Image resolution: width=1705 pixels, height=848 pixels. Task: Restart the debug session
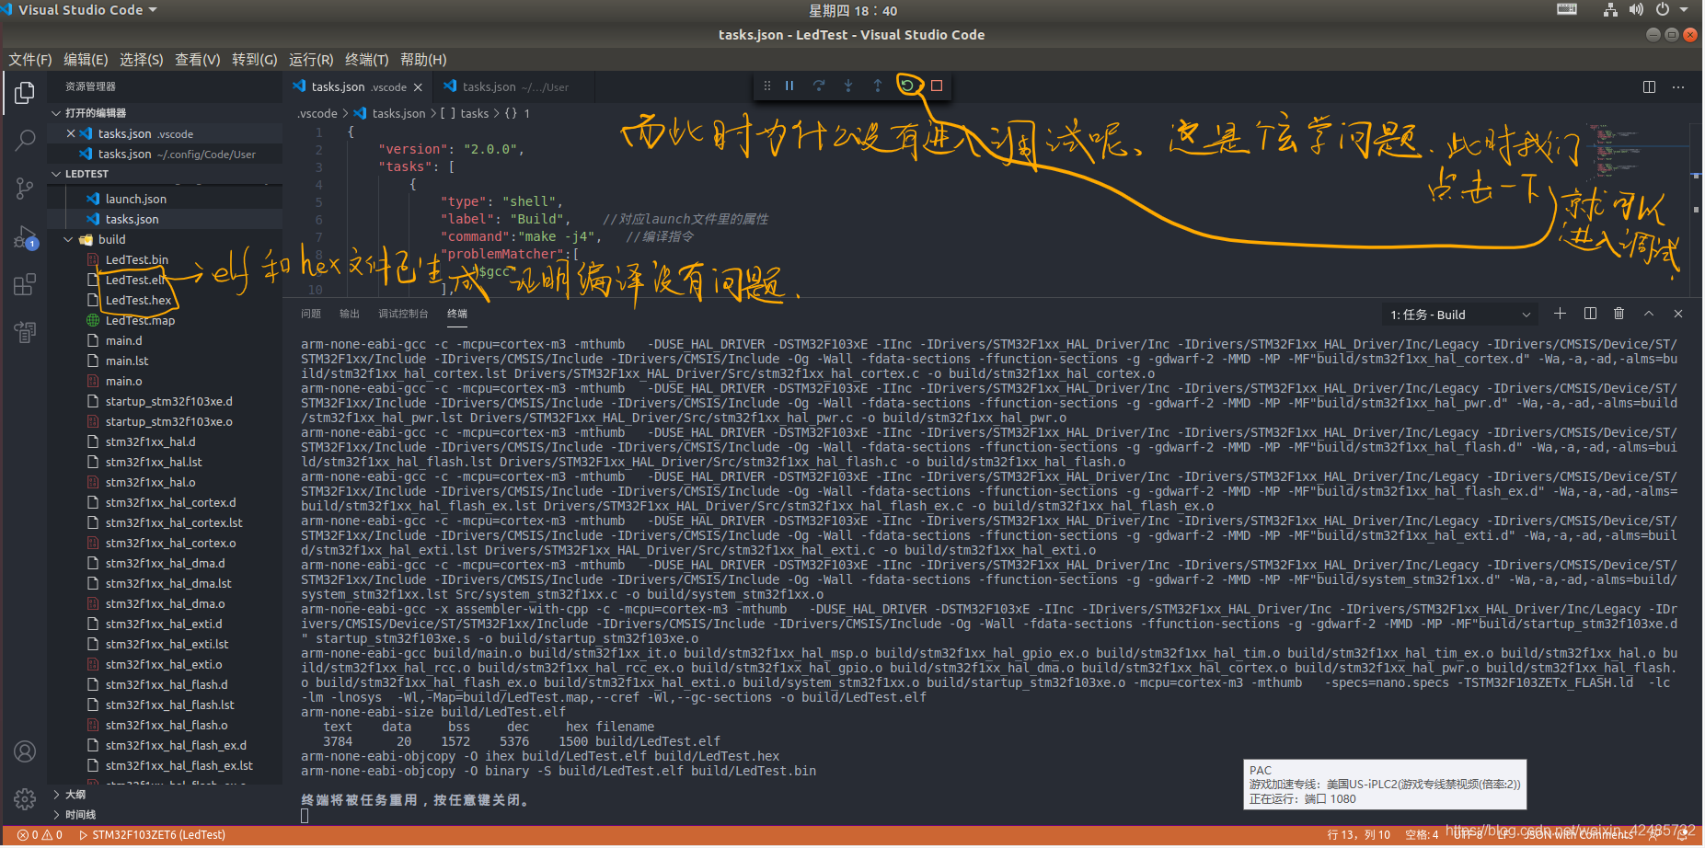pos(907,86)
